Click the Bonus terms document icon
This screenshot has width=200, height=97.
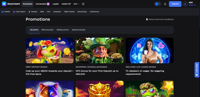[147, 19]
